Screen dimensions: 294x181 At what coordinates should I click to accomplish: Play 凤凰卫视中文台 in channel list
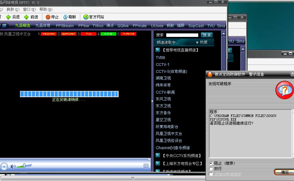(x=169, y=134)
